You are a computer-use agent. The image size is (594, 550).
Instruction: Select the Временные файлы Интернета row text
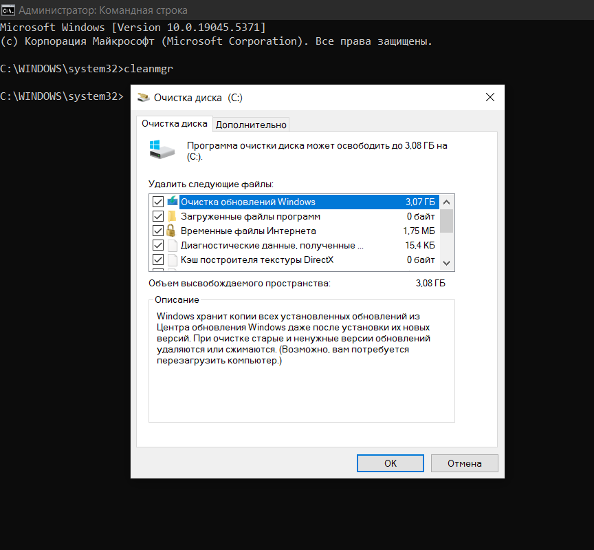click(x=248, y=231)
